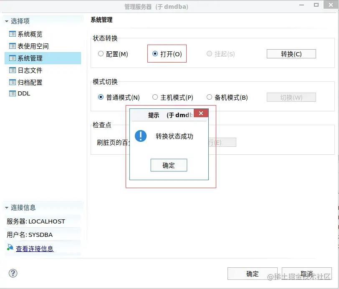Click the bottom 确定 button
The width and height of the screenshot is (339, 289).
tap(252, 273)
